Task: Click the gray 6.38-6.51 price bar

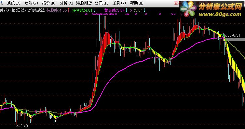Action: [235, 39]
